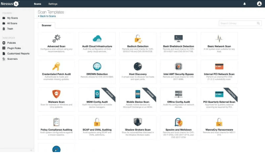Choose the DROWN Detection round icon
265x157 pixels.
click(97, 66)
